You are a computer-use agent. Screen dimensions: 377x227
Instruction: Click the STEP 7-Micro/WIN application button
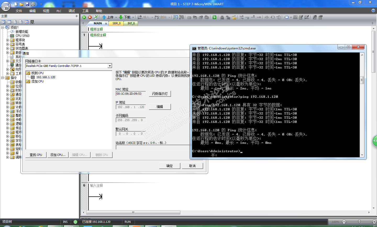(5, 6)
